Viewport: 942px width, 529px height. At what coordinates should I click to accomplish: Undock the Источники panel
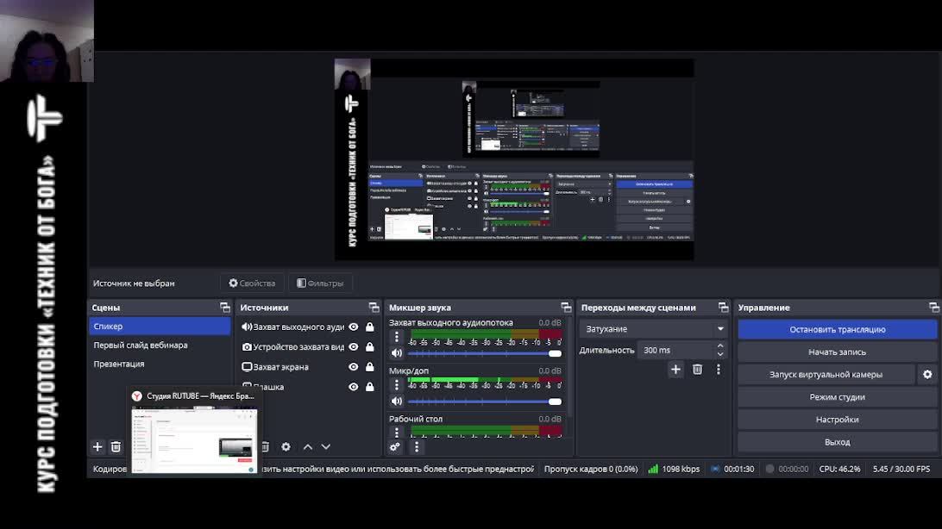(x=374, y=308)
